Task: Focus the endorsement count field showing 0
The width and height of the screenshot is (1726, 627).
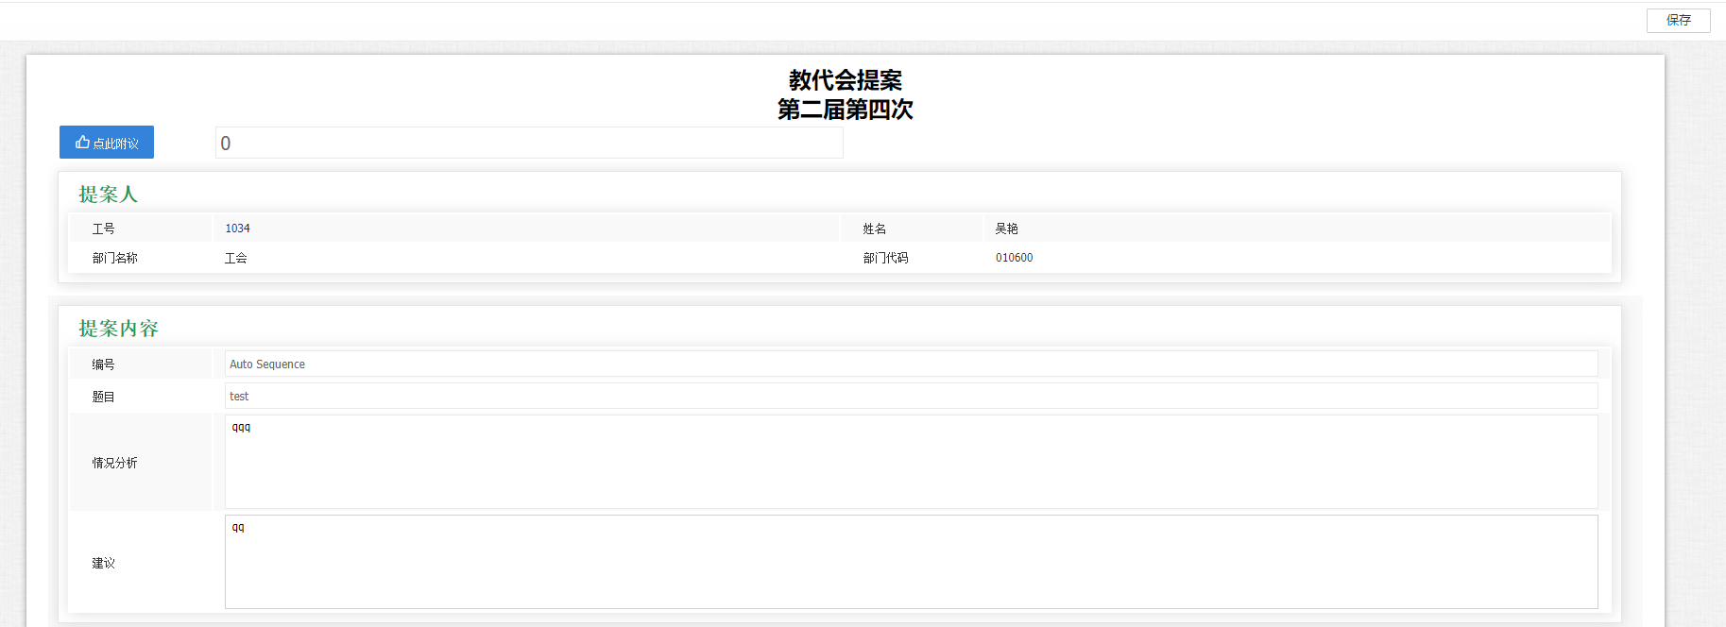Action: pos(528,144)
